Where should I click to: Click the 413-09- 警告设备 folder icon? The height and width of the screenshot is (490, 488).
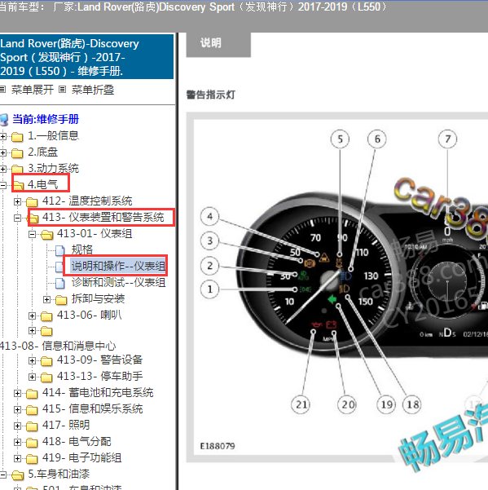point(46,361)
